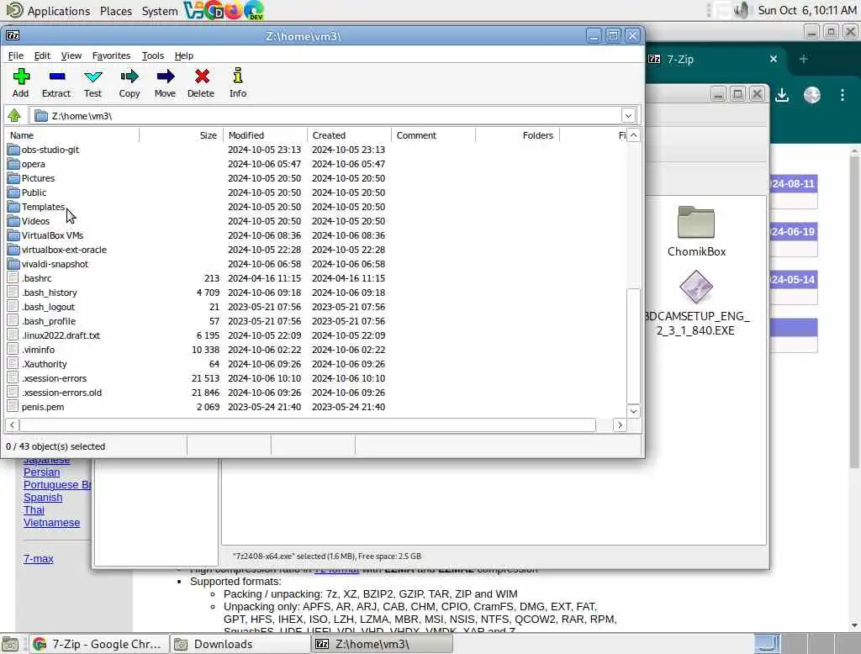This screenshot has height=654, width=861.
Task: Select the .bashrc file icon
Action: [13, 277]
